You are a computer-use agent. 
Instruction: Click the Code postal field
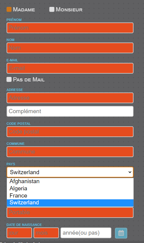tap(70, 132)
